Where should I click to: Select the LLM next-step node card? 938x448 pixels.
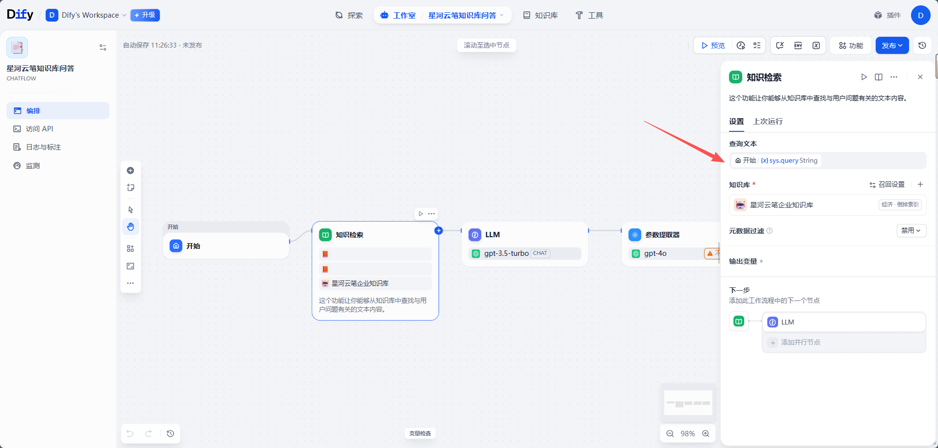pos(844,322)
